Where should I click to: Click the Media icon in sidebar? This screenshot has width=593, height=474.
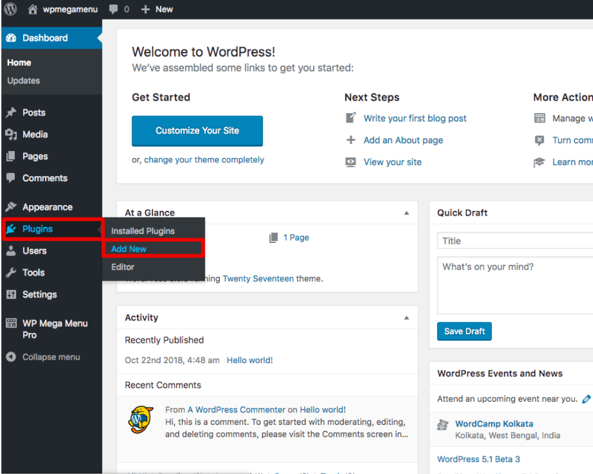point(11,134)
